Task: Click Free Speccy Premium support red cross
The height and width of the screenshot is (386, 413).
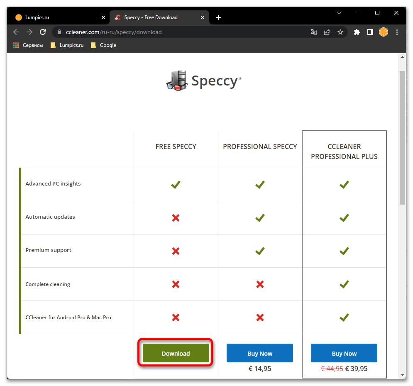Action: tap(176, 251)
